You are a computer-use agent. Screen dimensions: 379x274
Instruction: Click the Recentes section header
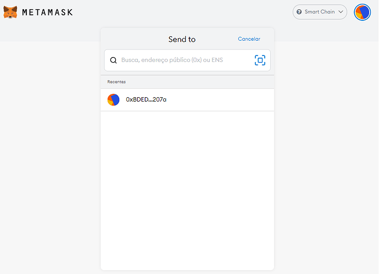point(116,82)
